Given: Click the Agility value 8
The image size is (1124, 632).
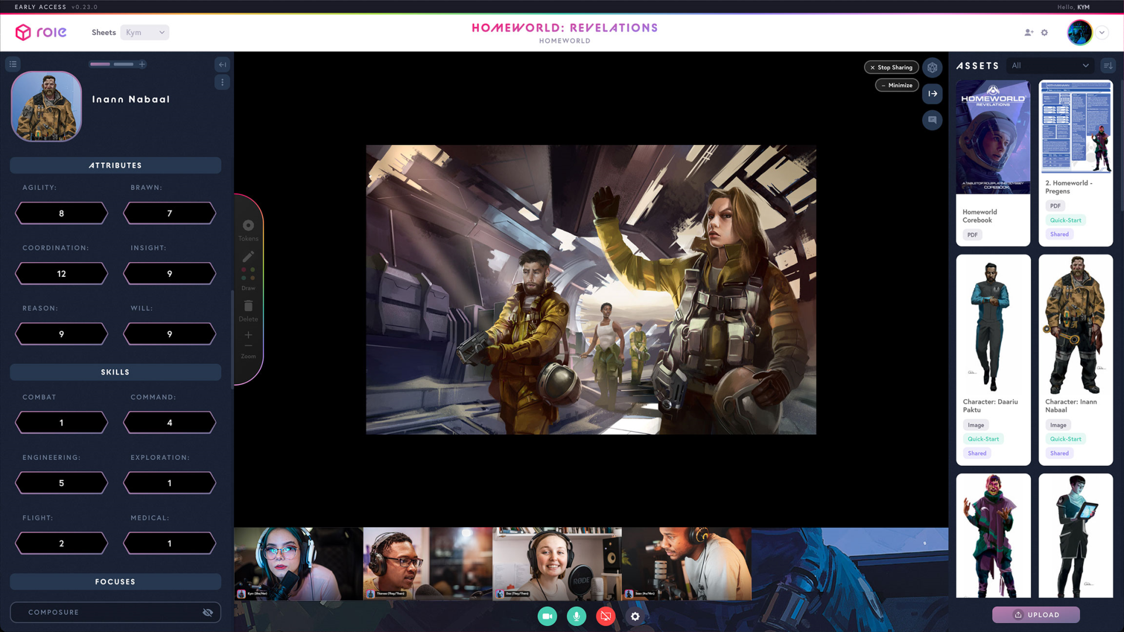Looking at the screenshot, I should click(61, 214).
